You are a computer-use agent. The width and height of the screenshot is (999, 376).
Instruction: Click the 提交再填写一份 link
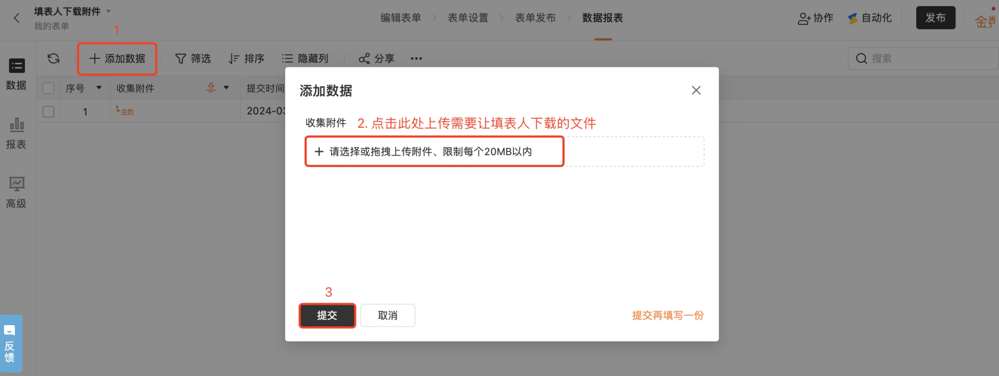pos(668,315)
